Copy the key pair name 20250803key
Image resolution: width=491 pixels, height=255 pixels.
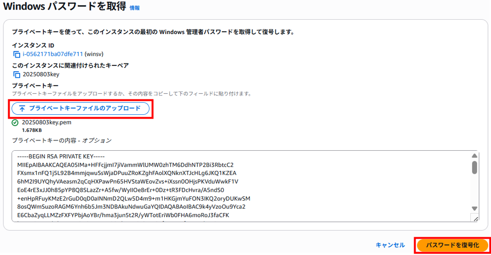[x=17, y=75]
